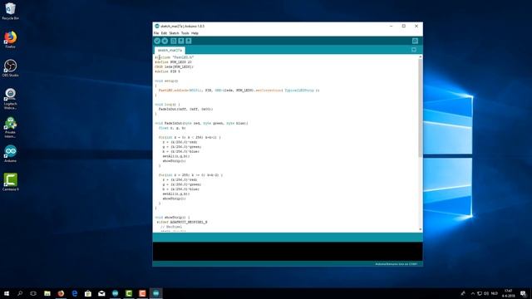Click the network tray icon
The height and width of the screenshot is (299, 532).
(x=480, y=293)
